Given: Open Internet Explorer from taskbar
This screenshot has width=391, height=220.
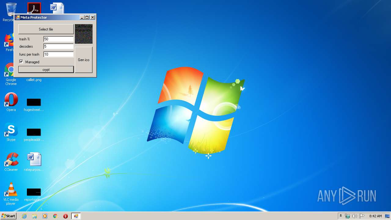Looking at the screenshot, I should pyautogui.click(x=24, y=216).
